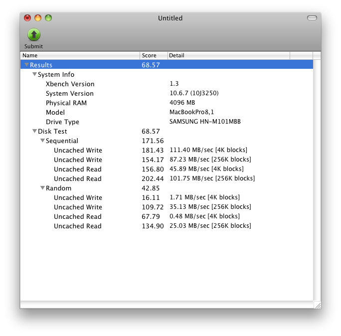
Task: Click the Untitled window title
Action: pos(170,18)
